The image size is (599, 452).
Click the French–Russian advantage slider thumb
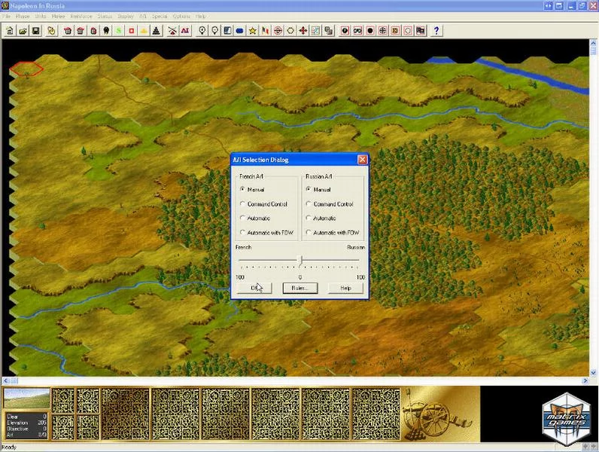coord(300,261)
